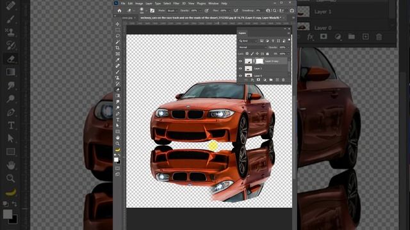Open the Window menu
This screenshot has height=230, width=410.
(x=213, y=3)
